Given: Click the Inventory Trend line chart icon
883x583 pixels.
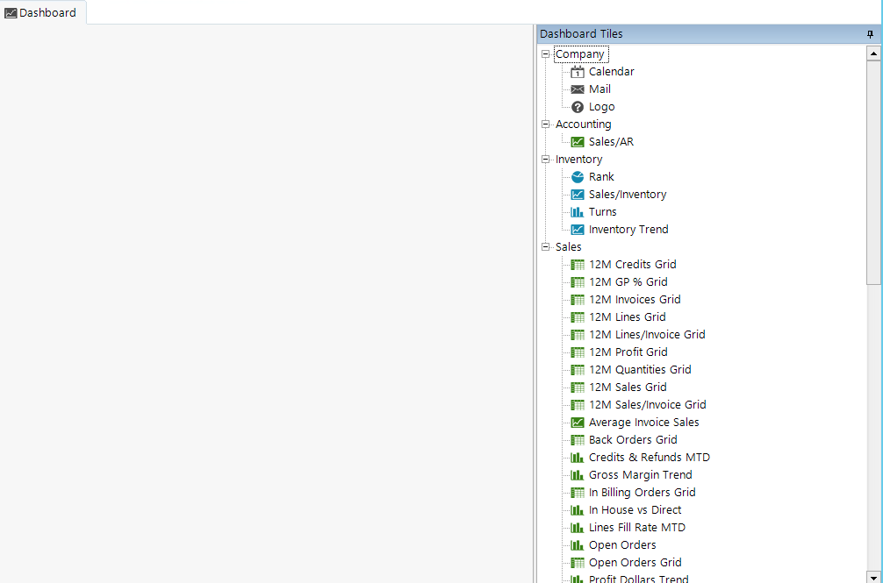Looking at the screenshot, I should (577, 230).
